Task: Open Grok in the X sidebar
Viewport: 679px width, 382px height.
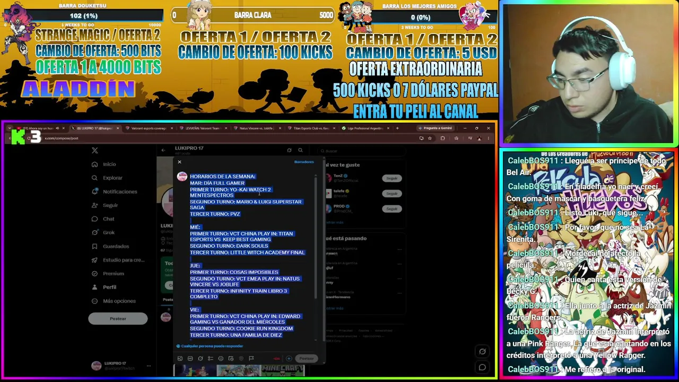Action: [x=103, y=232]
